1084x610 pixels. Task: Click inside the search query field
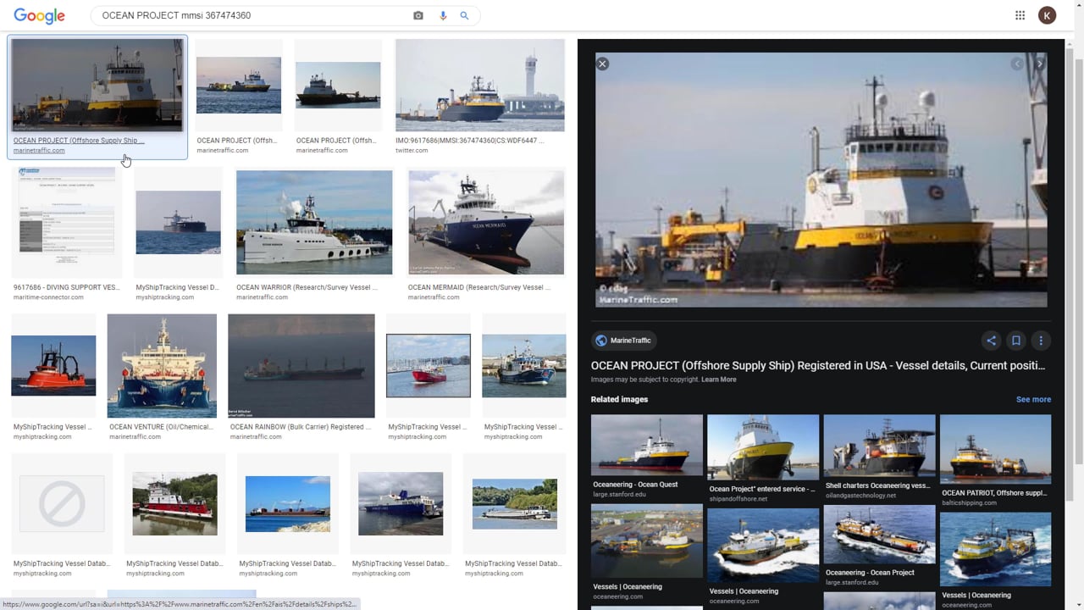click(250, 15)
